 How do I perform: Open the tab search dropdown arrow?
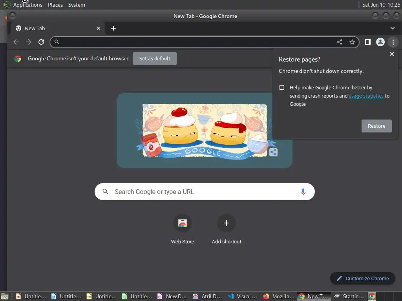(x=393, y=28)
